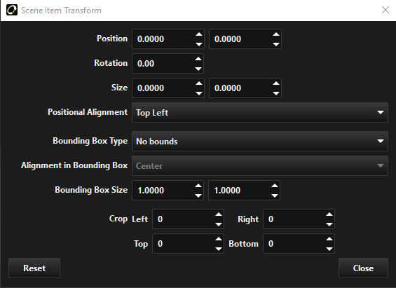Open the Alignment in Bounding Box dropdown
The width and height of the screenshot is (396, 288).
click(260, 165)
